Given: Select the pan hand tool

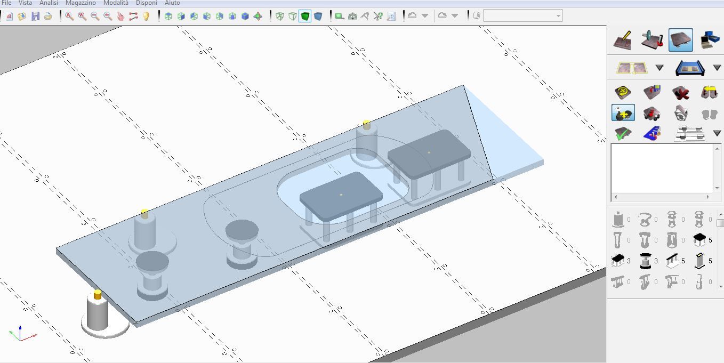Looking at the screenshot, I should pyautogui.click(x=120, y=16).
